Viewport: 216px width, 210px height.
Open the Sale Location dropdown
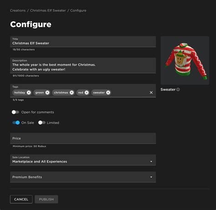tap(83, 160)
